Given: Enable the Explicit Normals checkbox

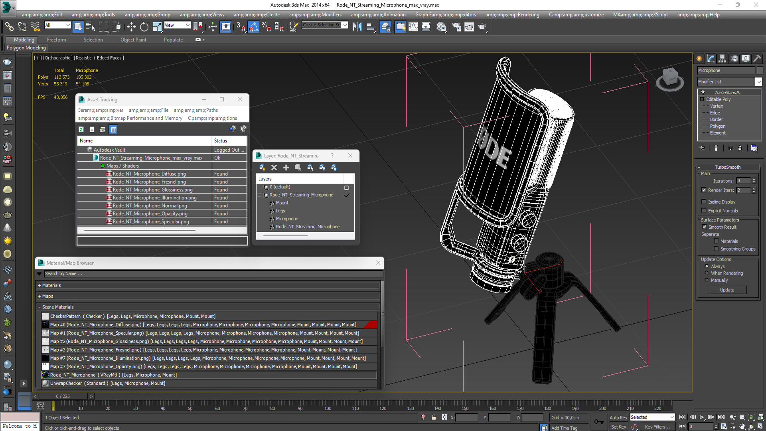Looking at the screenshot, I should (x=704, y=211).
